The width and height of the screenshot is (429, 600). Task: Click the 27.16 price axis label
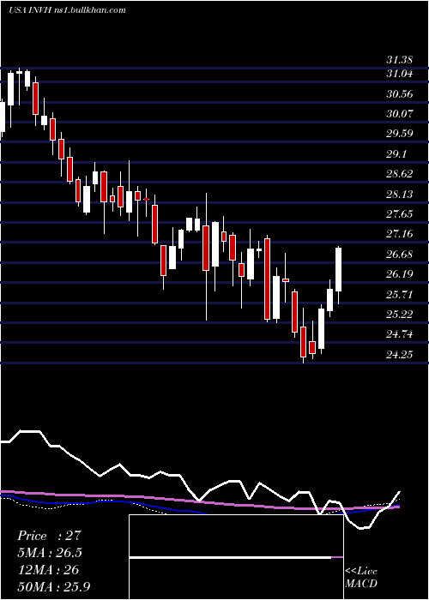click(x=399, y=234)
